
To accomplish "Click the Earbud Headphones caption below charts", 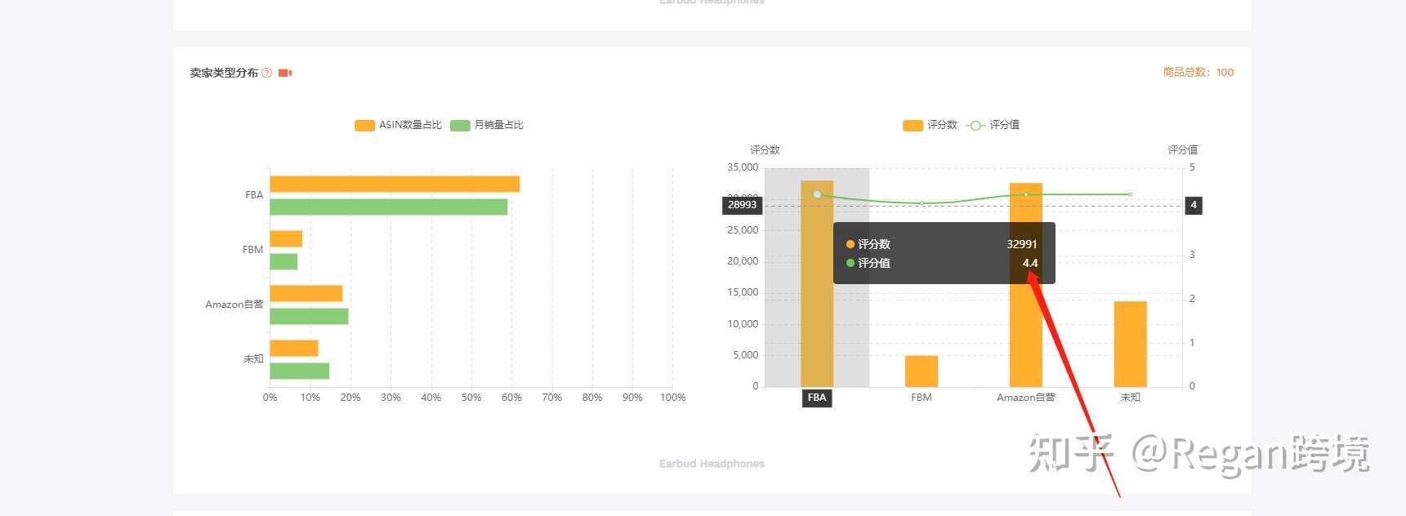I will coord(712,464).
